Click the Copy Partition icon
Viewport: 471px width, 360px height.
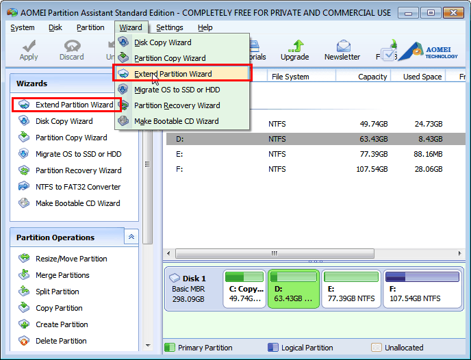24,308
